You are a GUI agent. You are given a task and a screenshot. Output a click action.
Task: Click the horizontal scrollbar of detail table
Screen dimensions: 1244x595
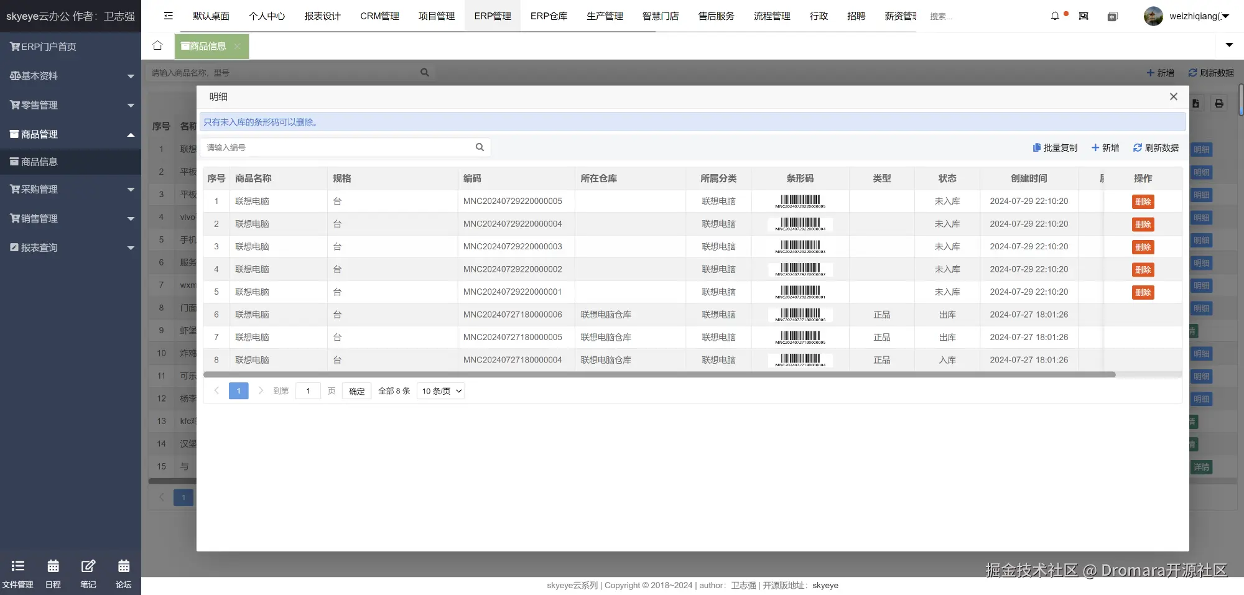pos(659,375)
